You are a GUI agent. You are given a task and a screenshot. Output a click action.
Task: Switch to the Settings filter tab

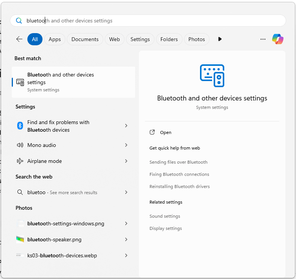point(140,39)
